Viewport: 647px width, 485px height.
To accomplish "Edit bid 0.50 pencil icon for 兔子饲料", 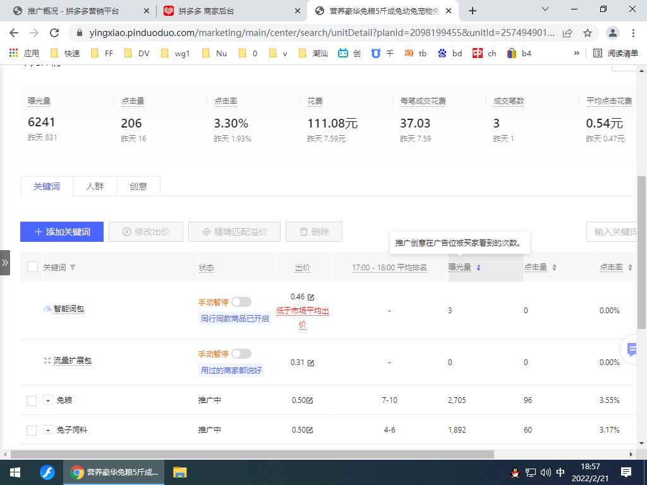I will pyautogui.click(x=310, y=430).
